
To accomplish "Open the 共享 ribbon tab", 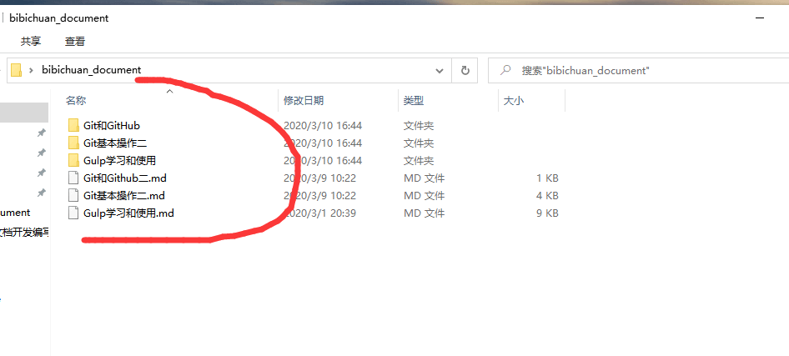I will point(31,41).
